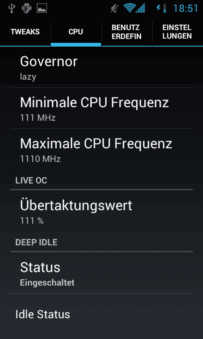
Task: Select the CPU tab
Action: click(x=76, y=32)
